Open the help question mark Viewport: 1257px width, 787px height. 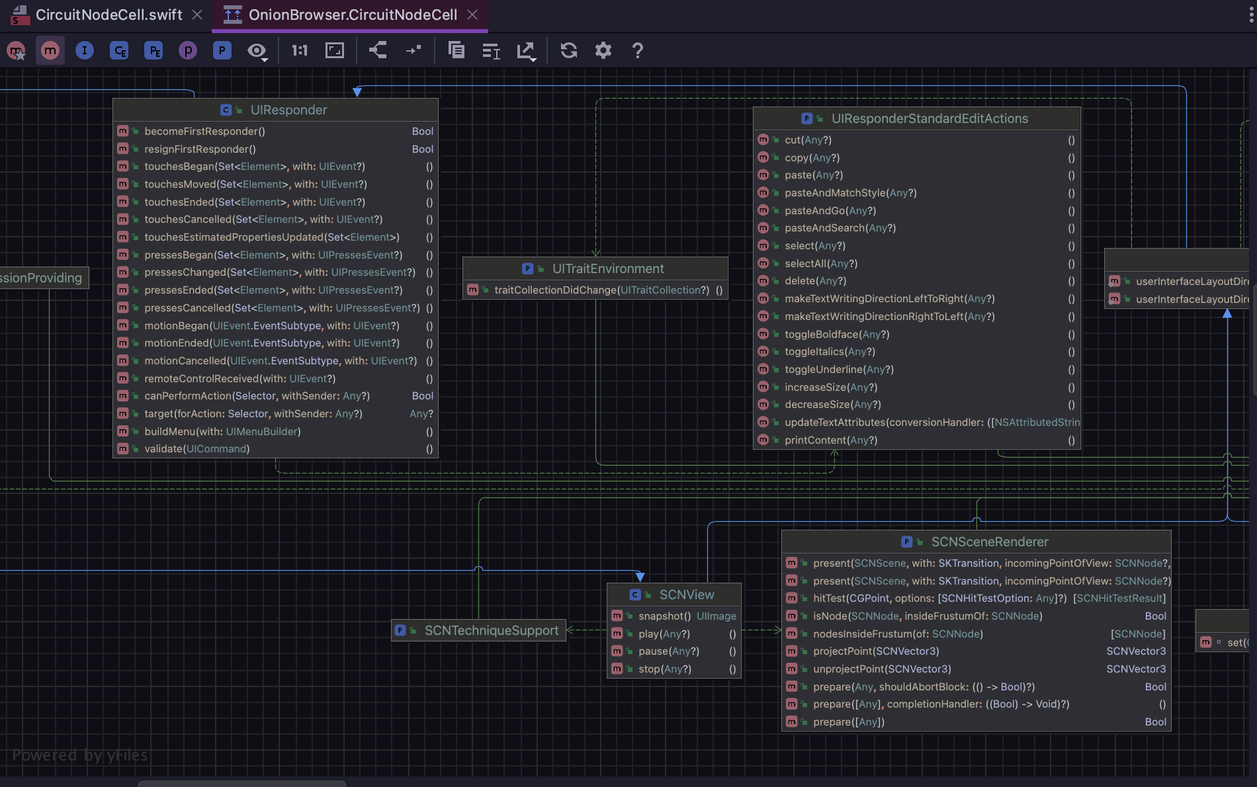click(x=637, y=50)
